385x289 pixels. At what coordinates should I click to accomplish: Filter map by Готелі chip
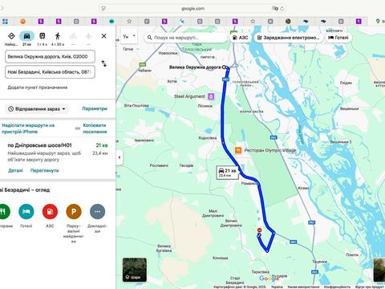[x=338, y=38]
